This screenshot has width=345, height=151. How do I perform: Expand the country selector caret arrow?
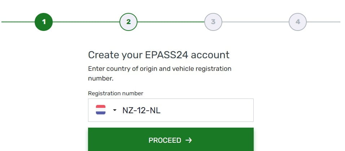point(115,110)
